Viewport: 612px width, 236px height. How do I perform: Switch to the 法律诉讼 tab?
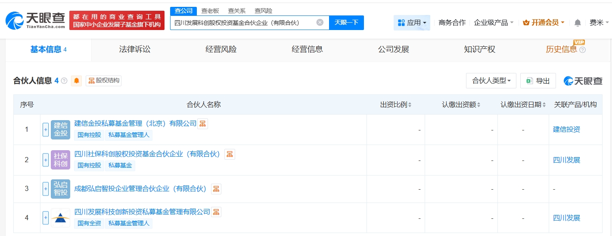(134, 50)
